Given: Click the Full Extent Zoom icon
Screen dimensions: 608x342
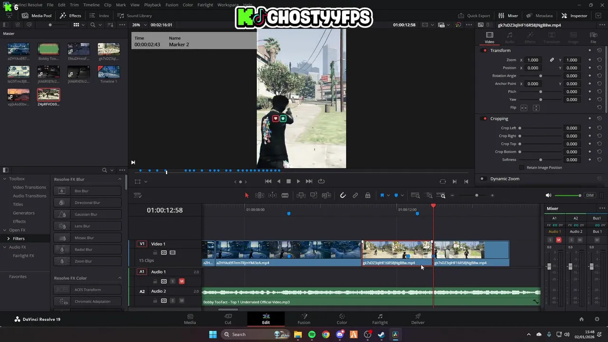Looking at the screenshot, I should [415, 195].
